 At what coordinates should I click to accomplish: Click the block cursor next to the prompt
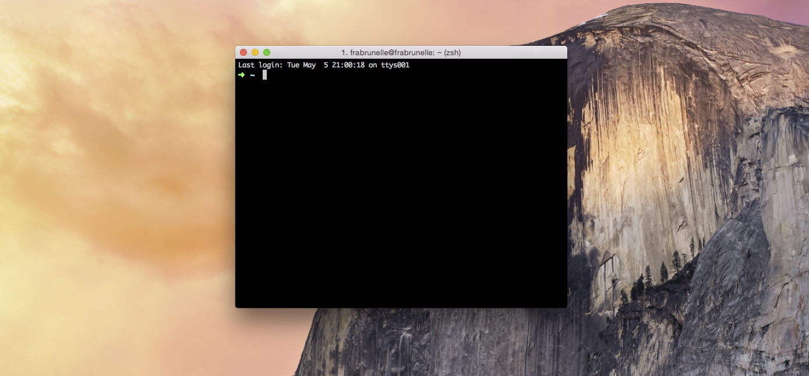266,74
